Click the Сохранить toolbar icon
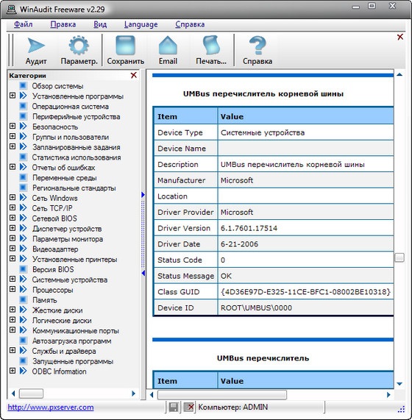This screenshot has width=412, height=420. point(125,46)
